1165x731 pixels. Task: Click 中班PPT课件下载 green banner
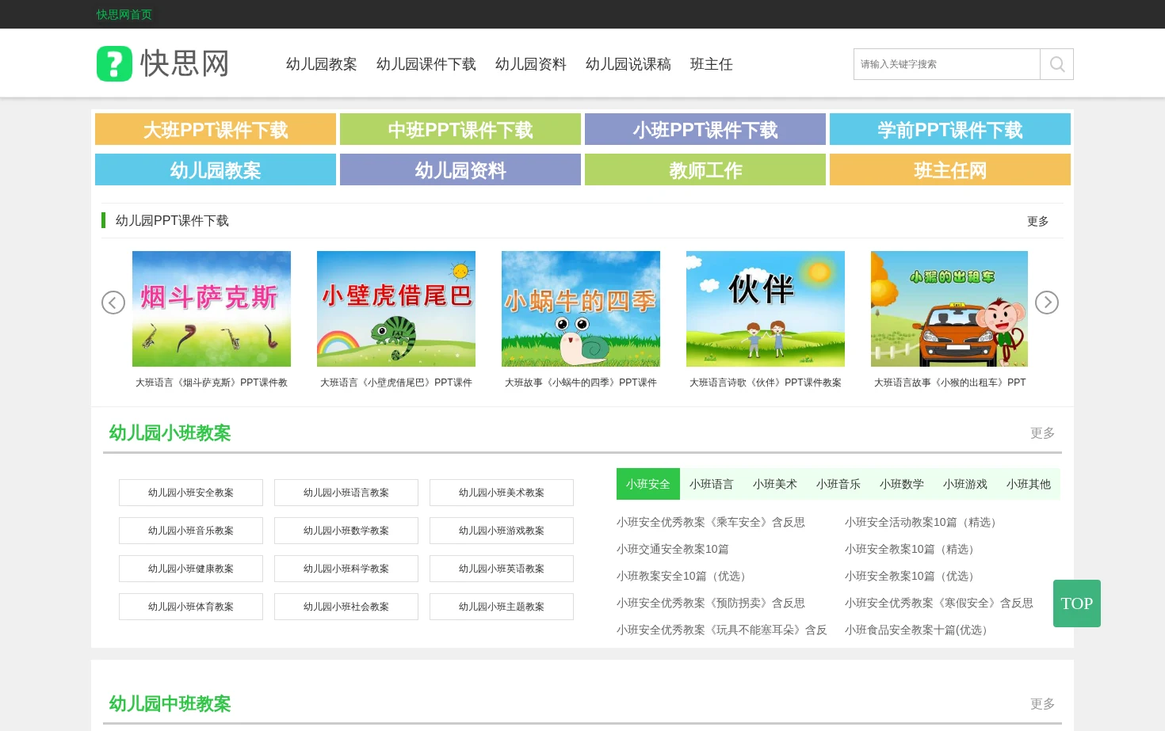click(x=460, y=129)
